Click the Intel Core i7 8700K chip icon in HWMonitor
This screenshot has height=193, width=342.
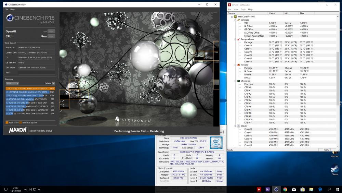235,16
